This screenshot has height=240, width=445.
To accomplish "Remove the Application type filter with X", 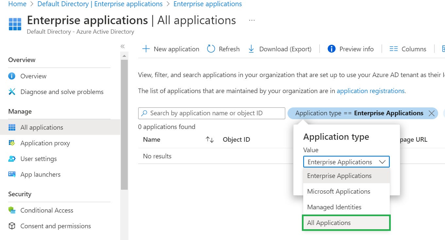I will (431, 113).
